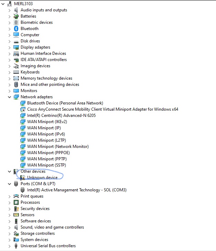Viewport: 216px width, 251px height.
Task: Select WAN Miniport (SSTP)
Action: (x=46, y=165)
